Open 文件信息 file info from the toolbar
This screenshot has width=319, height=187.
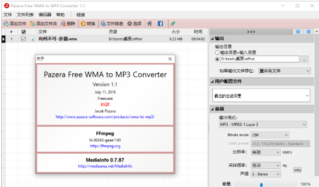coord(112,24)
